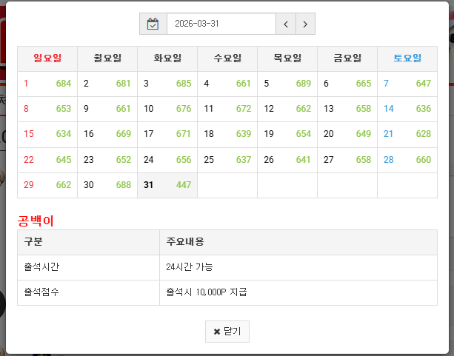
Task: Click the date field showing 2026-03-31
Action: 221,24
